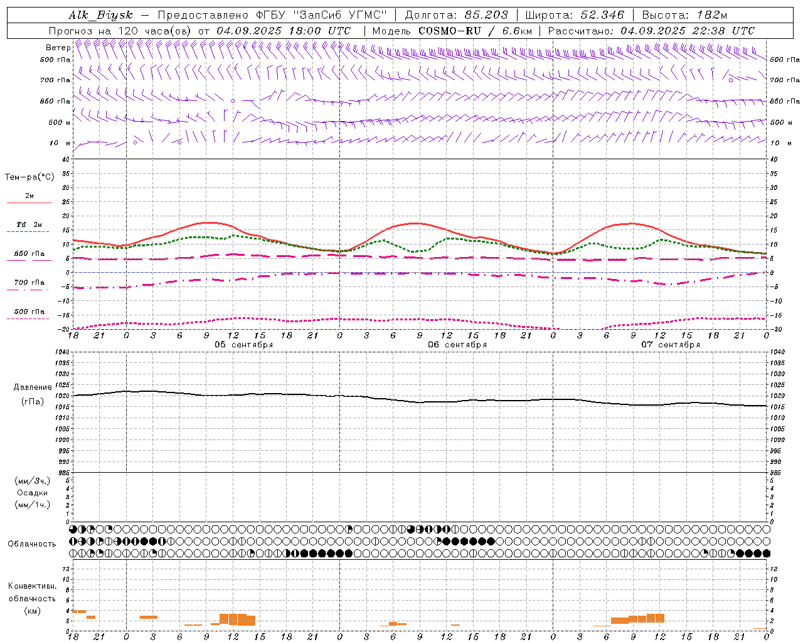Screen dimensions: 803x642
Task: Click the '2м' temperature legend entry
Action: pos(29,196)
